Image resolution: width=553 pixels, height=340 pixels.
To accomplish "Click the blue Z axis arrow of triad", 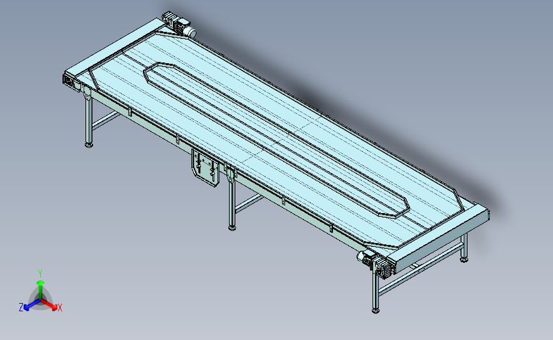I will [32, 305].
